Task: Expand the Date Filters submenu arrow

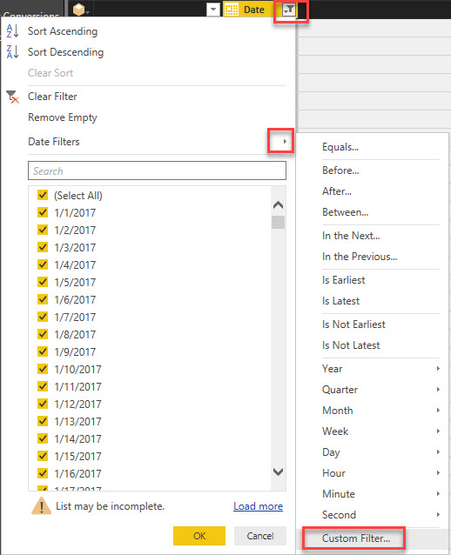Action: 285,141
